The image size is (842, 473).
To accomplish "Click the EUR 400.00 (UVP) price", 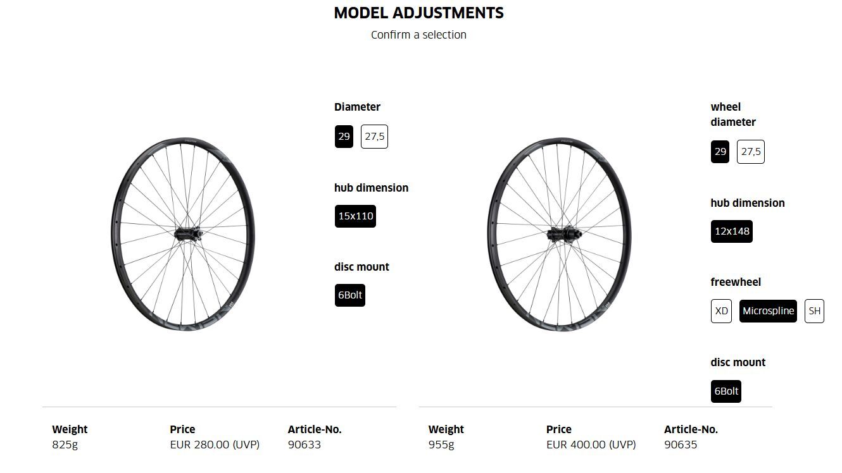I will click(591, 445).
